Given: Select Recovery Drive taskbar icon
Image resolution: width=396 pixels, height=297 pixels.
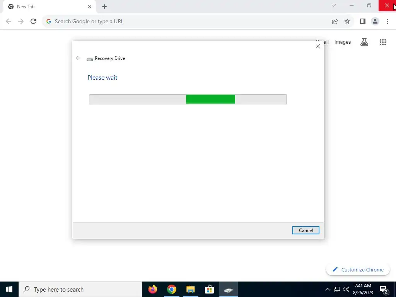Looking at the screenshot, I should 228,289.
